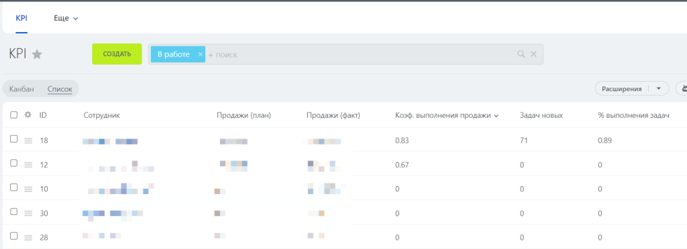Click the Продажи (план) column header
Image resolution: width=687 pixels, height=249 pixels.
(244, 115)
